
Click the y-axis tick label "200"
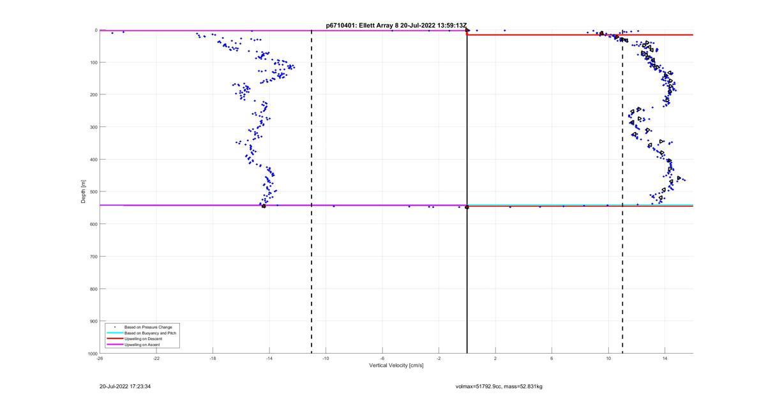coord(93,94)
